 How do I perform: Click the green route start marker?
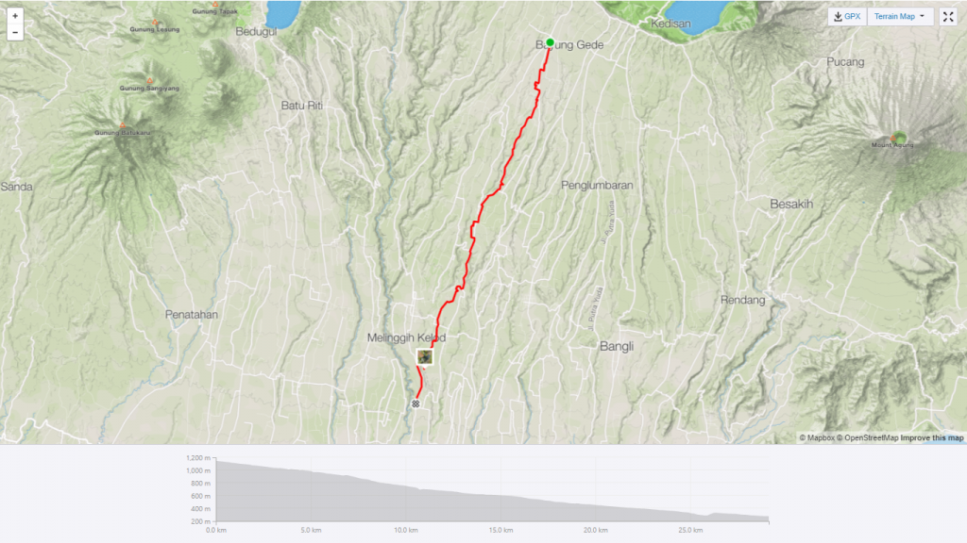click(x=551, y=42)
